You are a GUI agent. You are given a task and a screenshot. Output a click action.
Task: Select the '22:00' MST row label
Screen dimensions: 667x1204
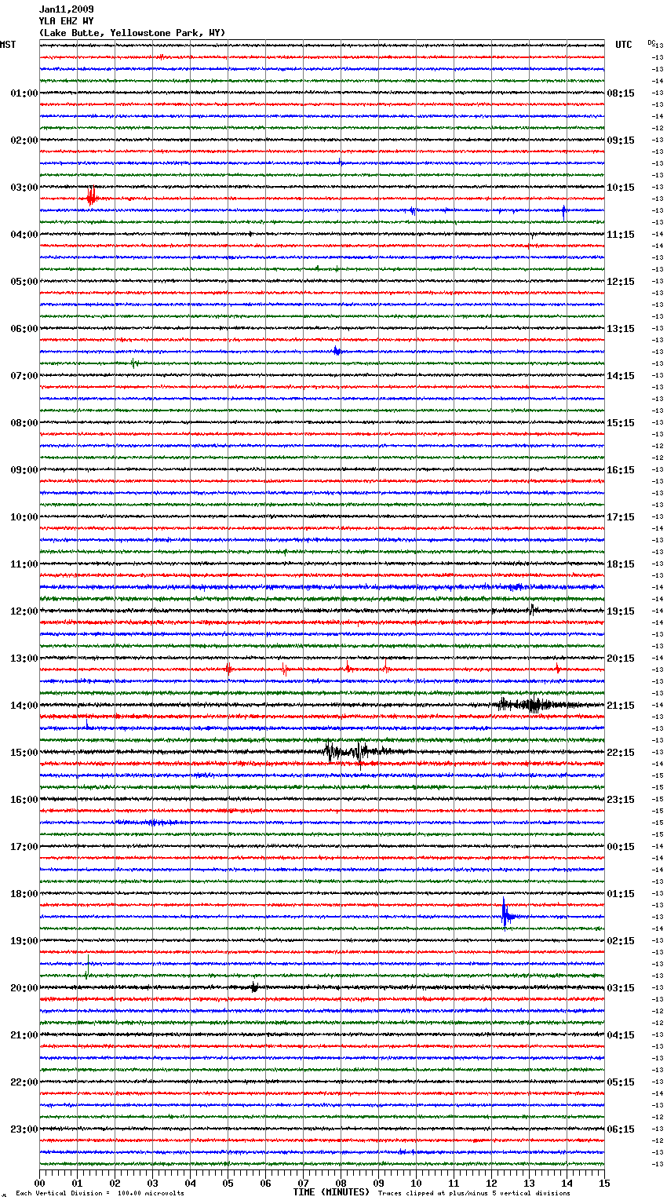24,1082
